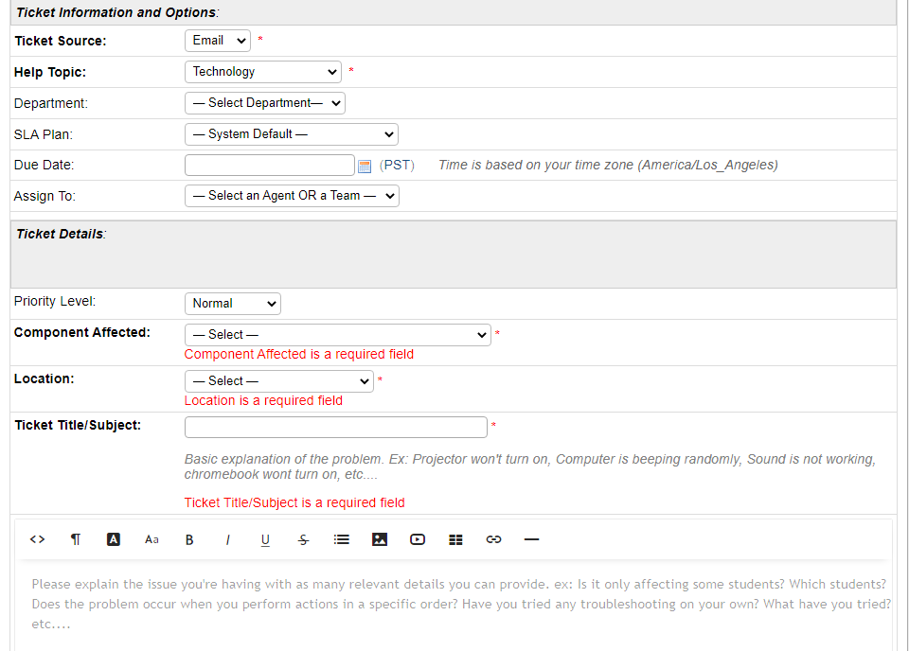Toggle italic formatting in editor
The image size is (909, 651).
coord(227,539)
